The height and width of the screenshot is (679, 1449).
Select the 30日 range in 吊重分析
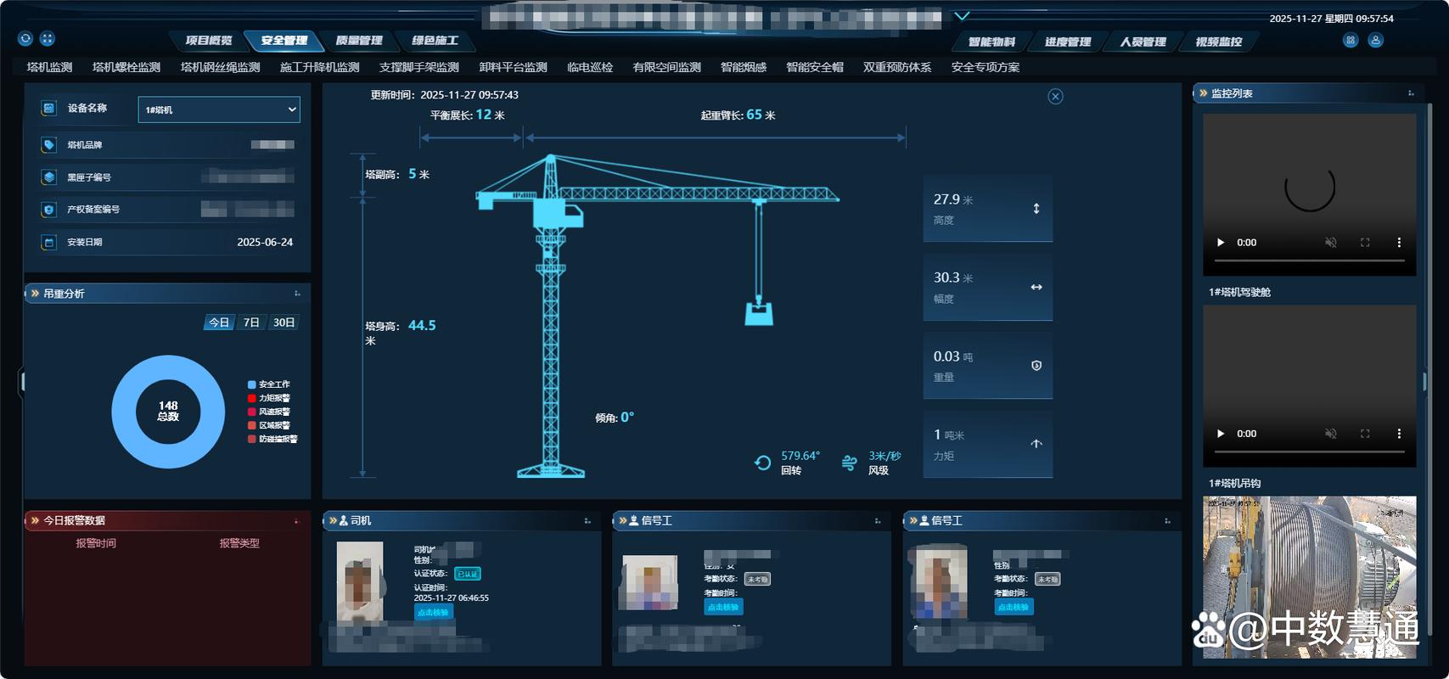coord(284,323)
